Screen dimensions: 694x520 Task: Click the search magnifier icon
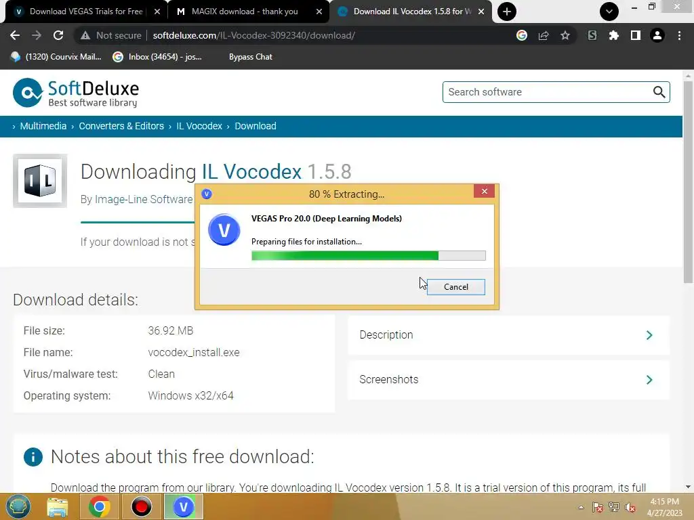(659, 92)
